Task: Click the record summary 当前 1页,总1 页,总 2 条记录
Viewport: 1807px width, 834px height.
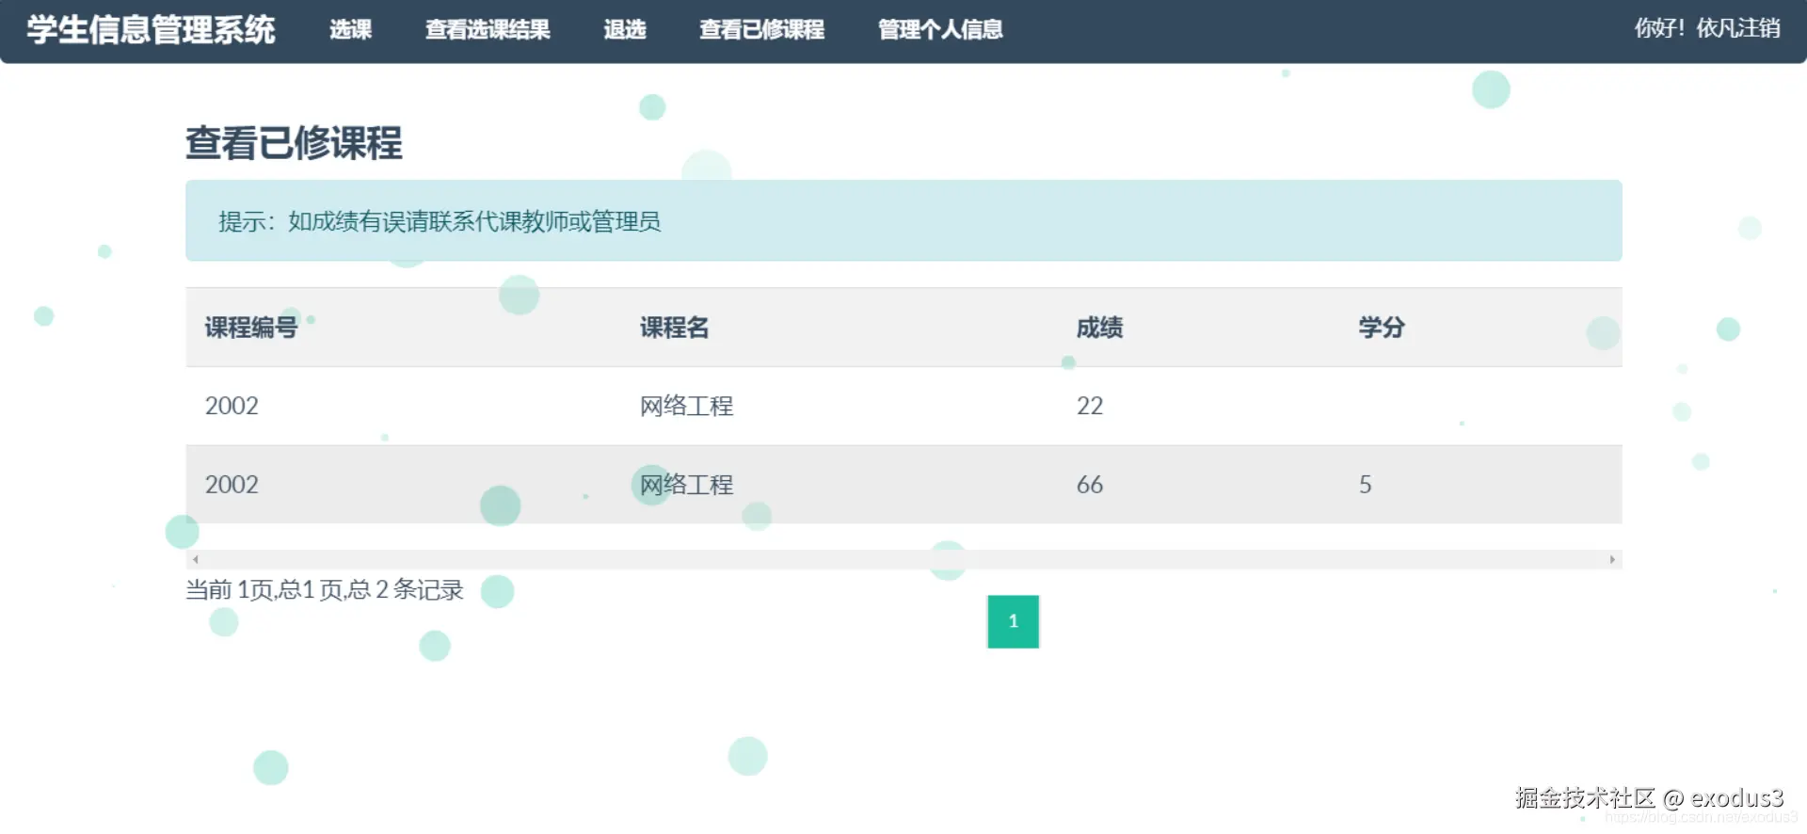Action: pos(325,590)
